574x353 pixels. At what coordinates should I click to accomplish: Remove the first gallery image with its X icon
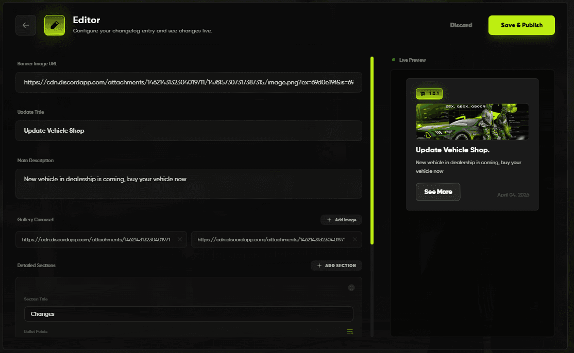(x=179, y=239)
